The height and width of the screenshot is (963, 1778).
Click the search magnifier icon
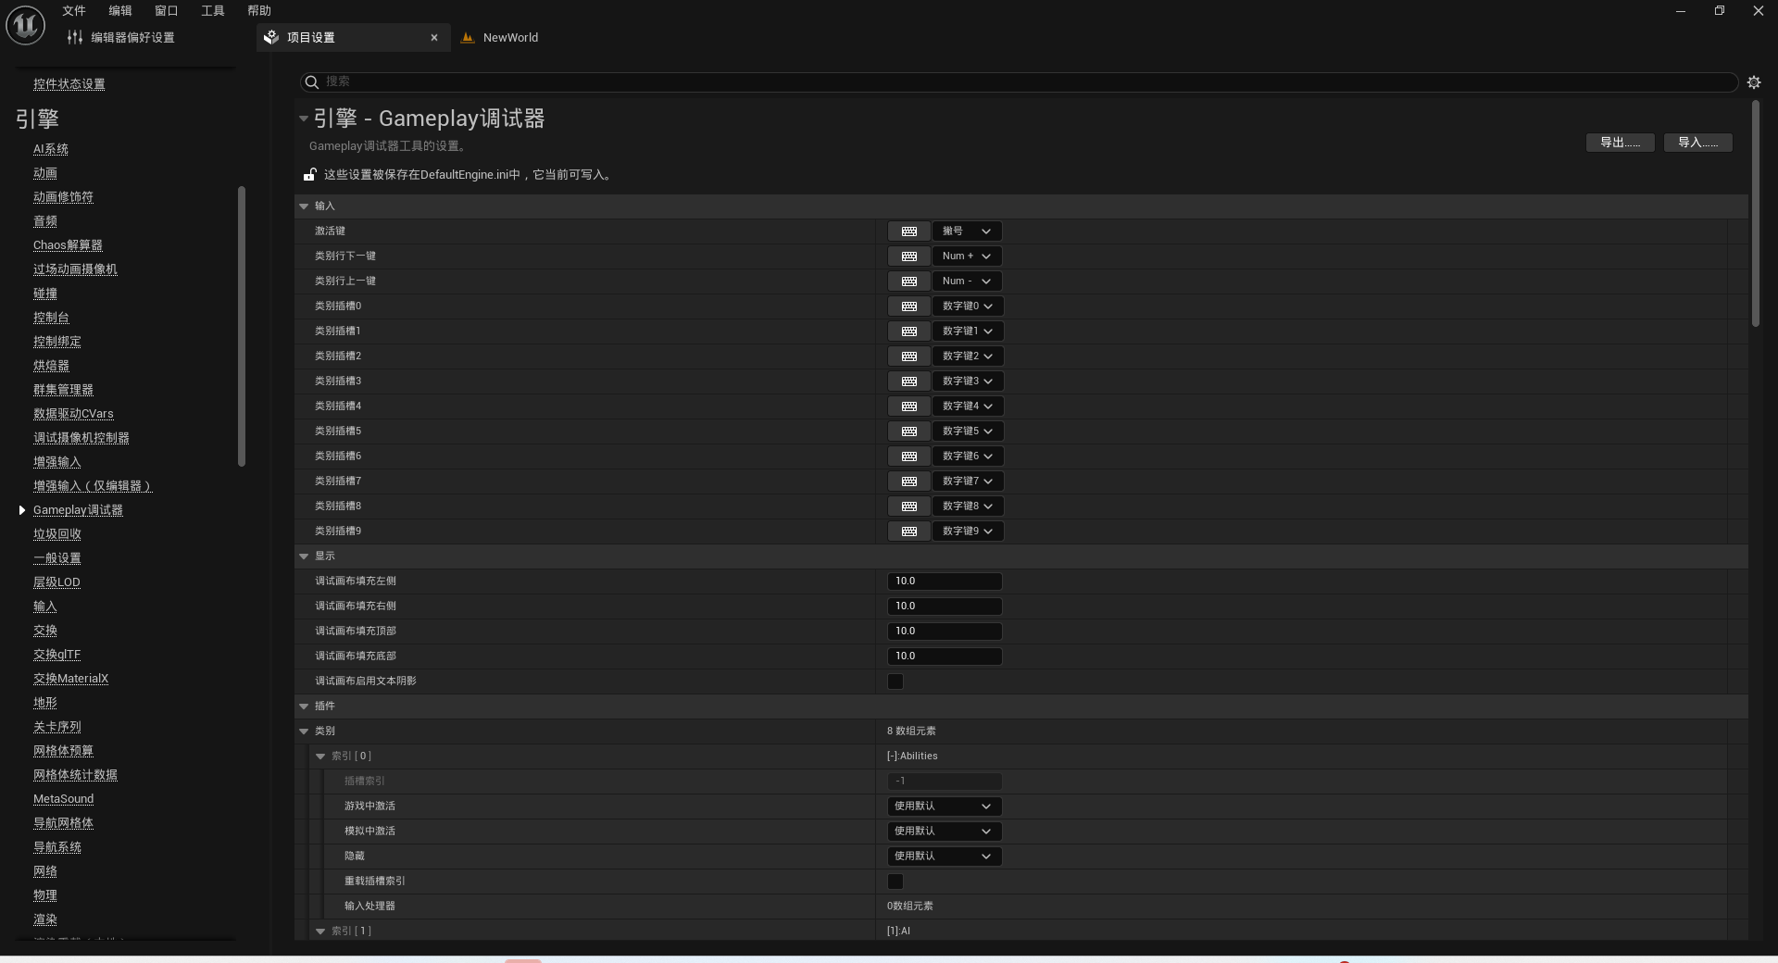pyautogui.click(x=311, y=82)
